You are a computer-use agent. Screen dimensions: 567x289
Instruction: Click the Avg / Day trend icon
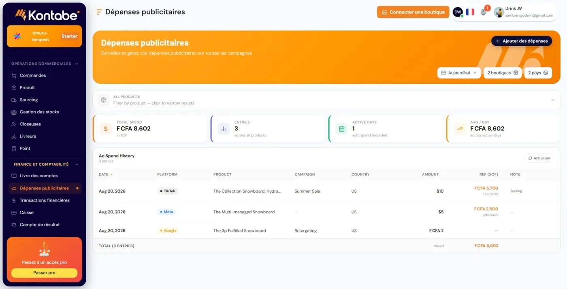point(460,129)
